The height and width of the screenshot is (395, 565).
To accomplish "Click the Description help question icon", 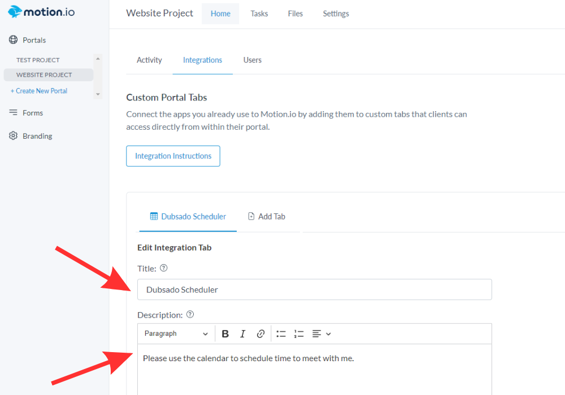I will coord(190,314).
